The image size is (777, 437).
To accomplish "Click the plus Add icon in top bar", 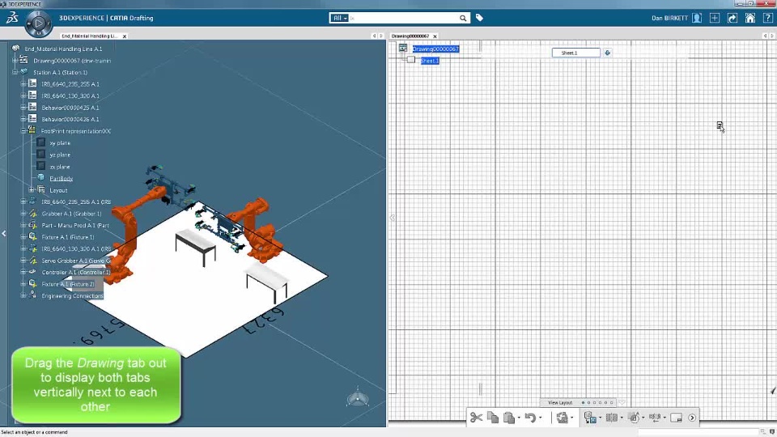I will [715, 18].
